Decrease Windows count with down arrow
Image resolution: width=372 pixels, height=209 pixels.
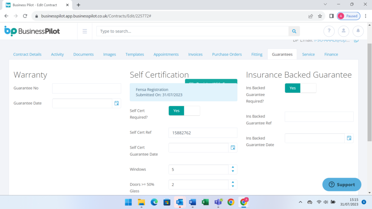click(233, 171)
